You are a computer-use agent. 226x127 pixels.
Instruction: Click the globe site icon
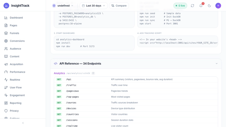[x=54, y=6]
